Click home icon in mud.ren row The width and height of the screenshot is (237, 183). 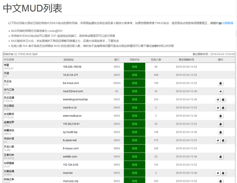218,173
